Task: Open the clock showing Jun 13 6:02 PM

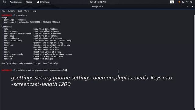Action: [x=97, y=2]
